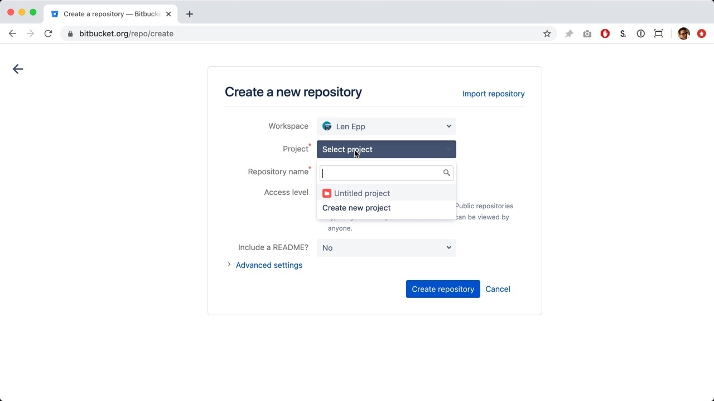714x401 pixels.
Task: Open the Import repository link
Action: coord(493,94)
